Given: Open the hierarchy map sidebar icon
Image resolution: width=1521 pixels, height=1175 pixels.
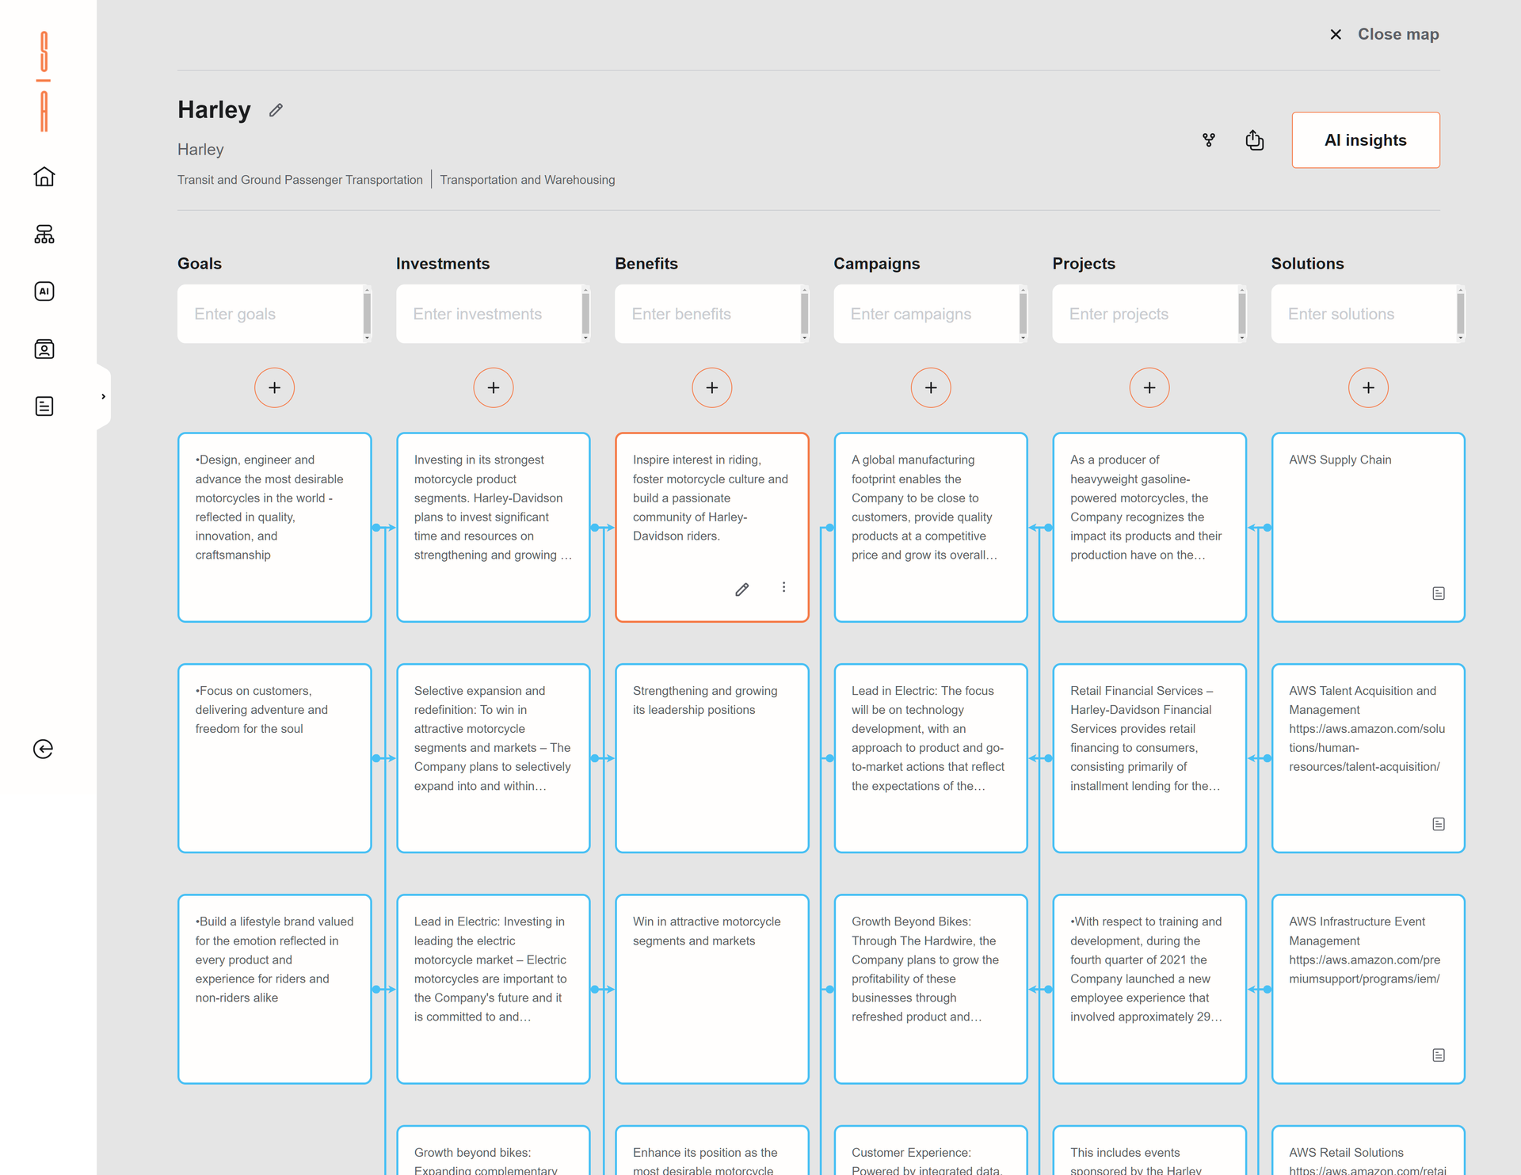Looking at the screenshot, I should coord(44,234).
